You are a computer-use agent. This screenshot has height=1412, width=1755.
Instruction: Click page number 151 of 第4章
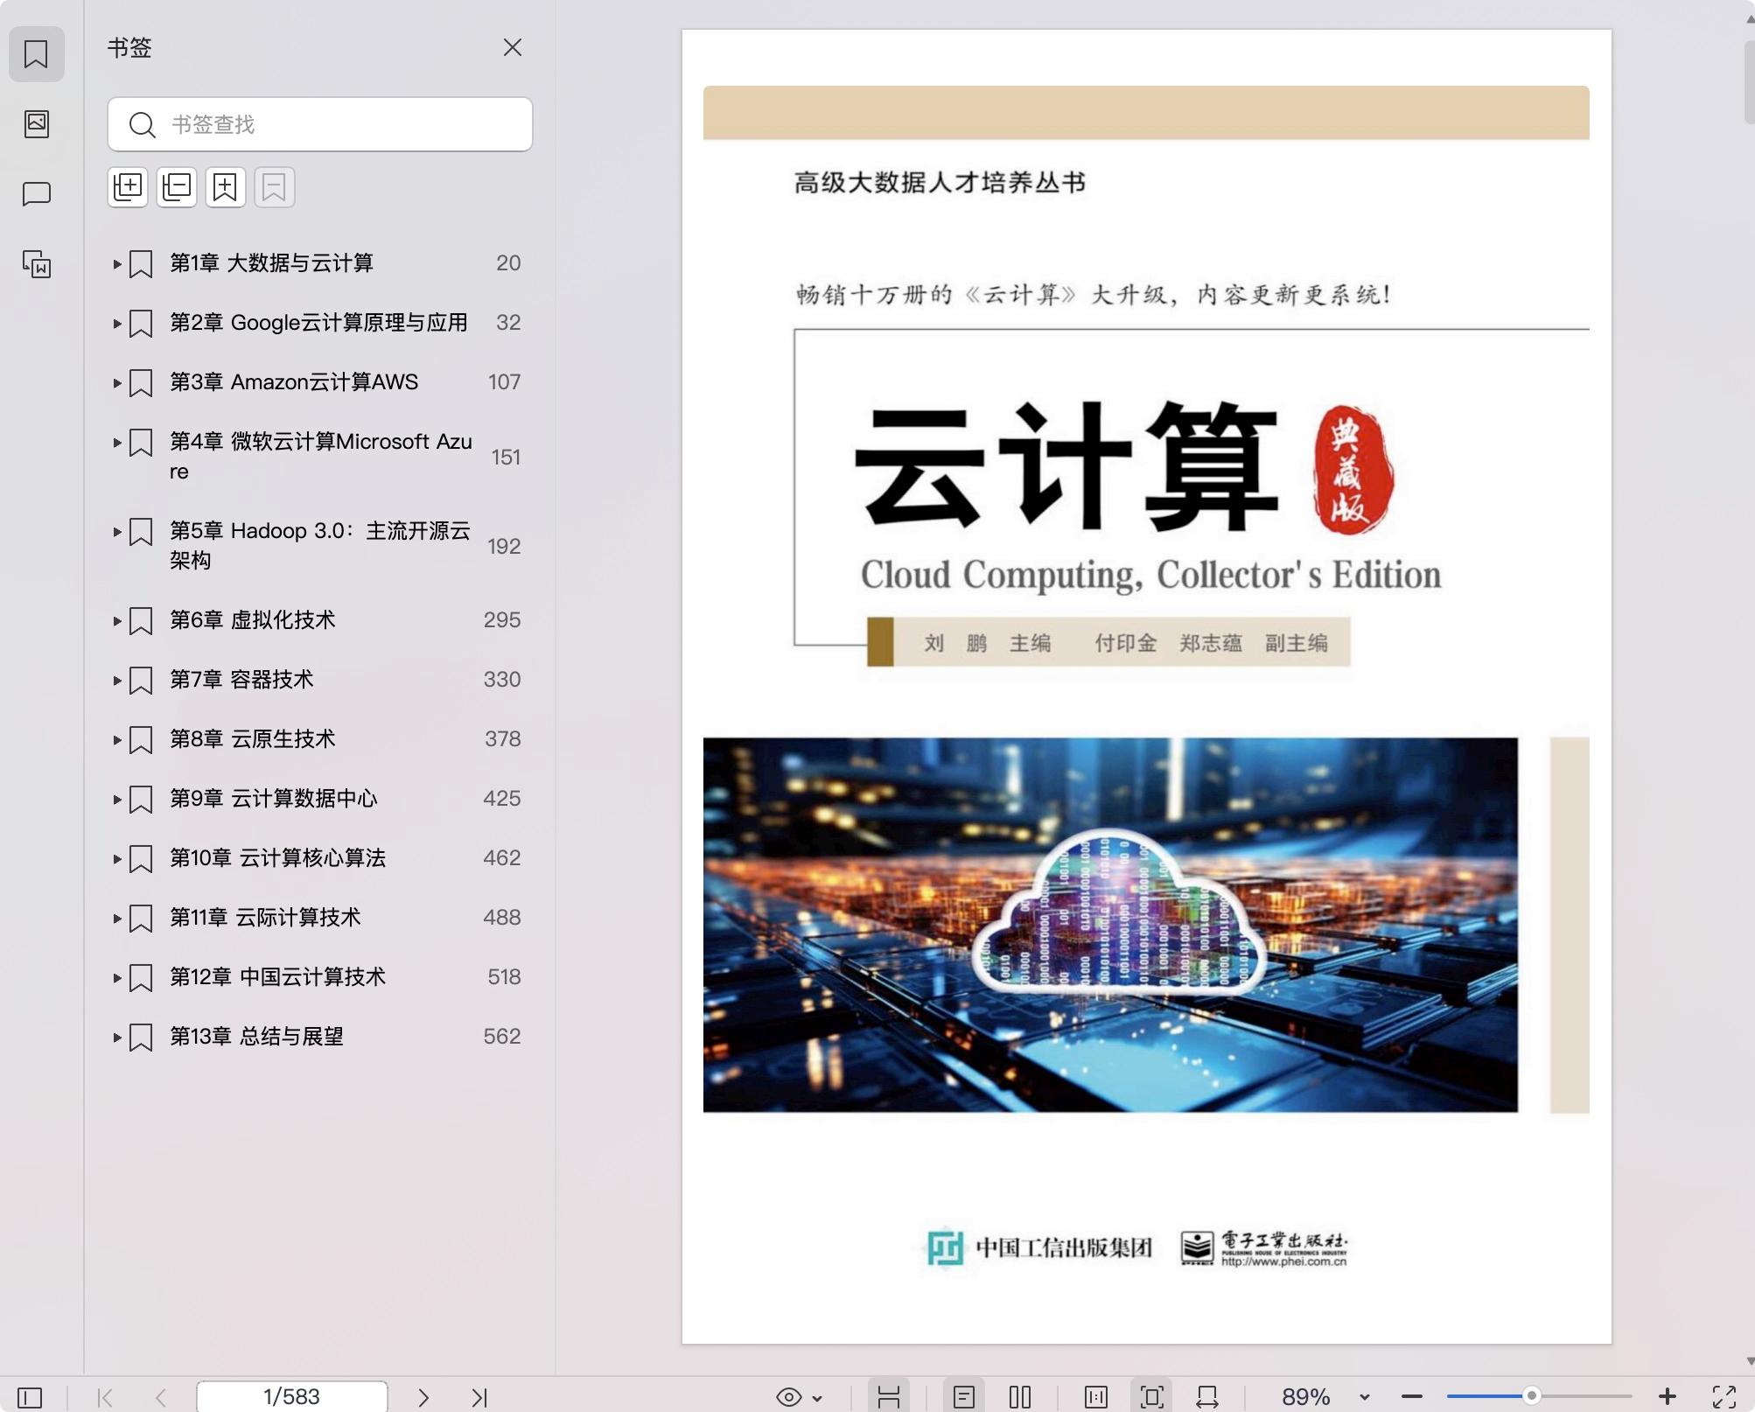(x=506, y=457)
